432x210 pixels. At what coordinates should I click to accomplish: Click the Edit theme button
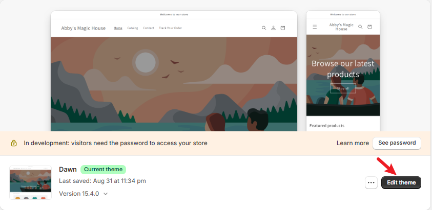click(401, 182)
